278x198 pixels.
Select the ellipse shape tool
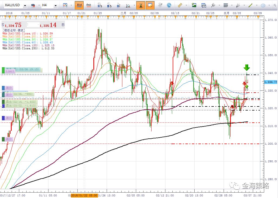click(263, 5)
